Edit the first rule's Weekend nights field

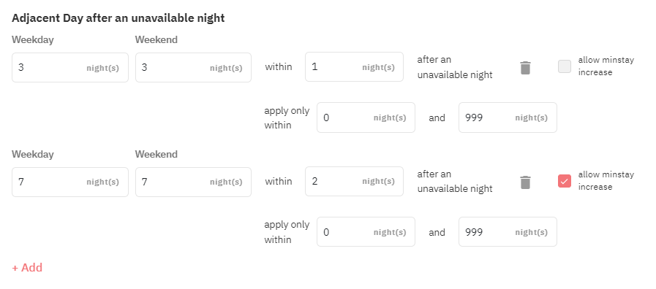click(193, 67)
